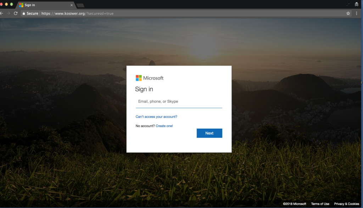363x208 pixels.
Task: Open Privacy & Cookies footer link
Action: pyautogui.click(x=347, y=204)
